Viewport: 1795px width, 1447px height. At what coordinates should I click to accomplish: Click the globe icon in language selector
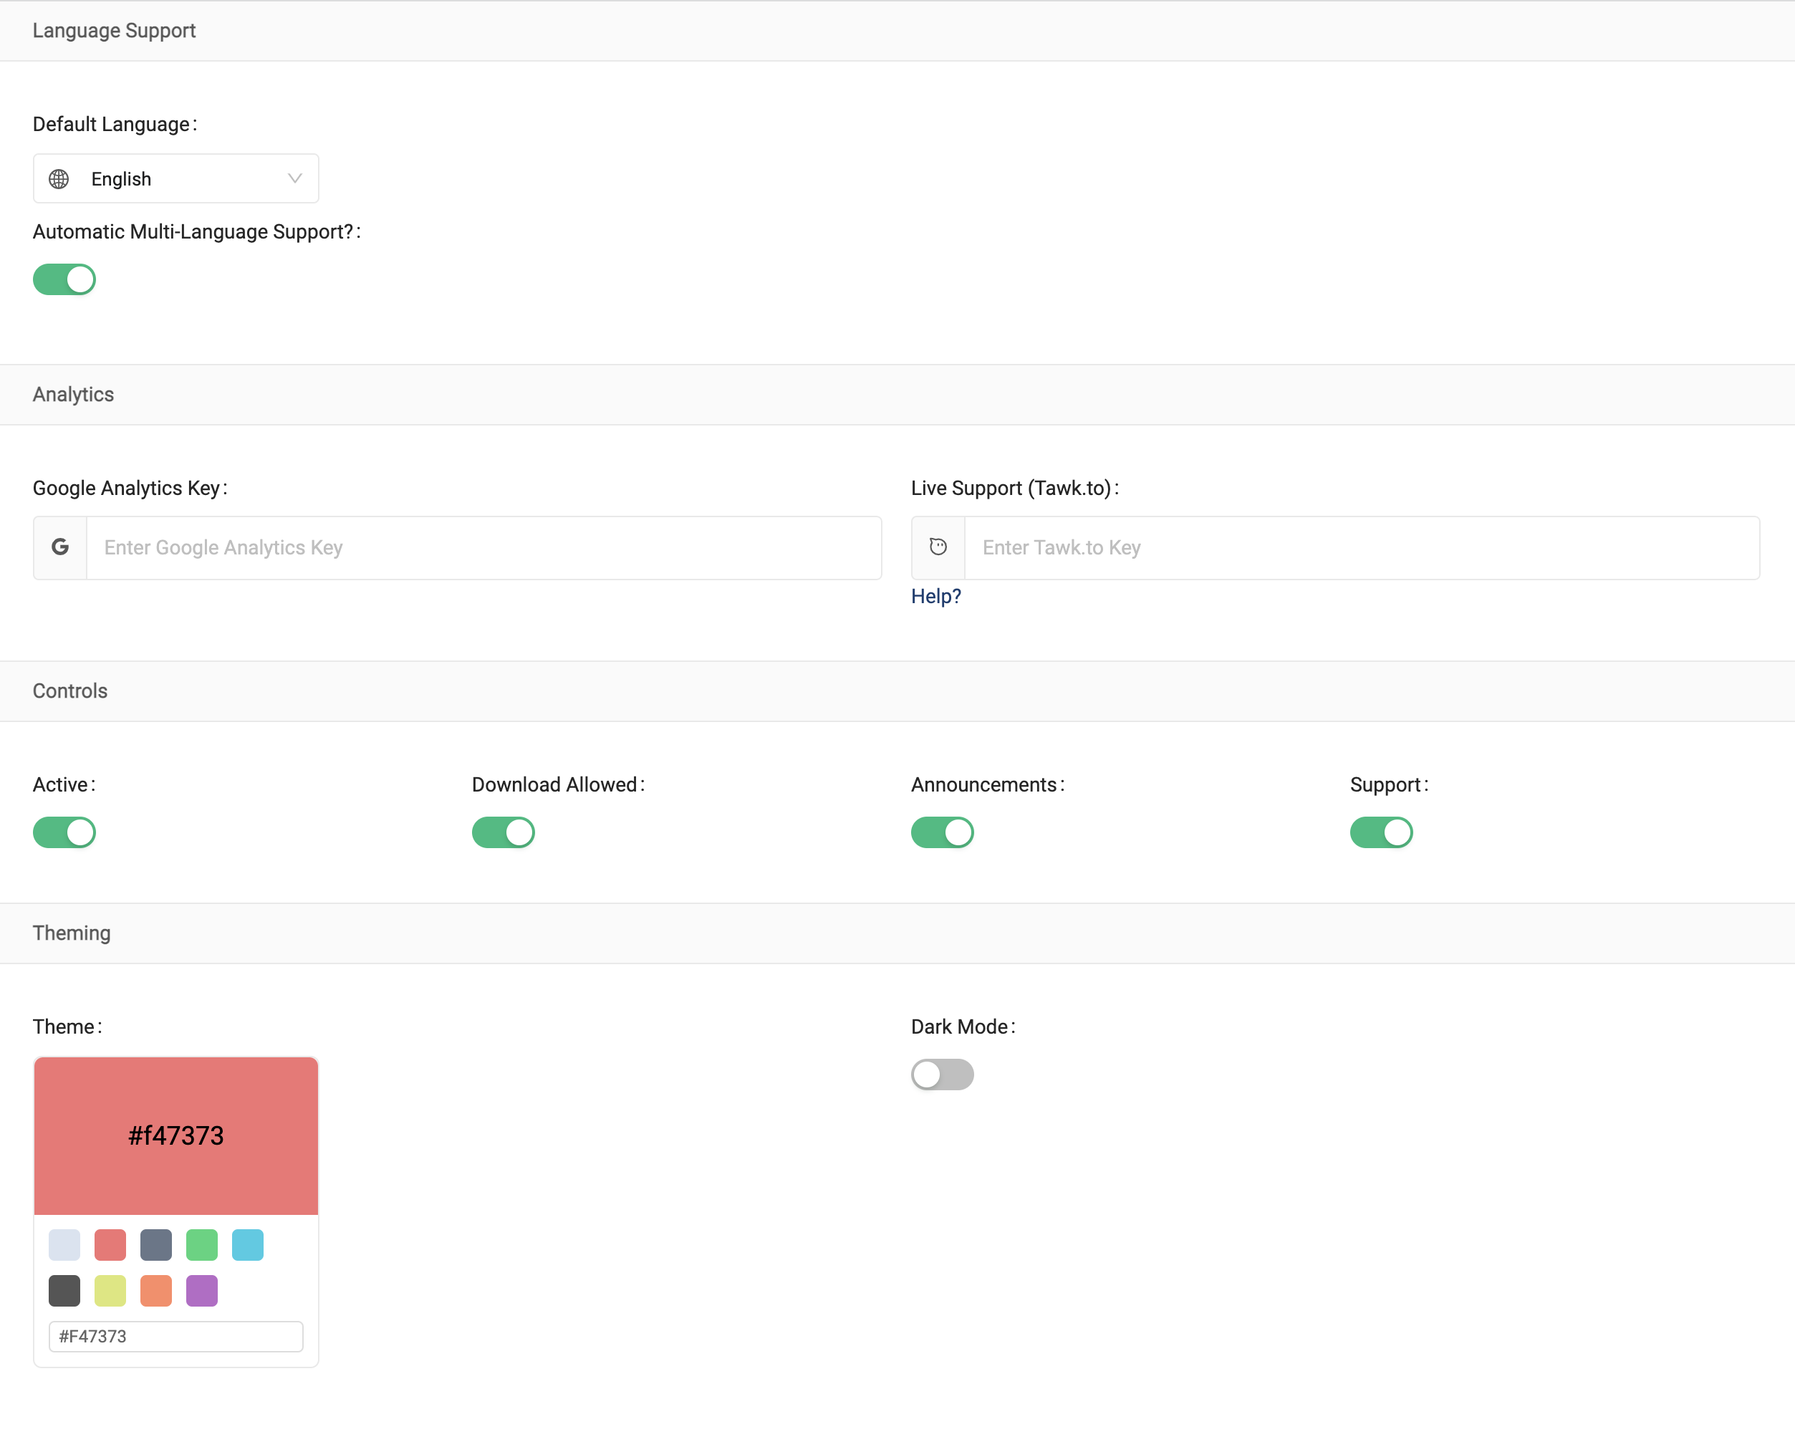point(58,179)
